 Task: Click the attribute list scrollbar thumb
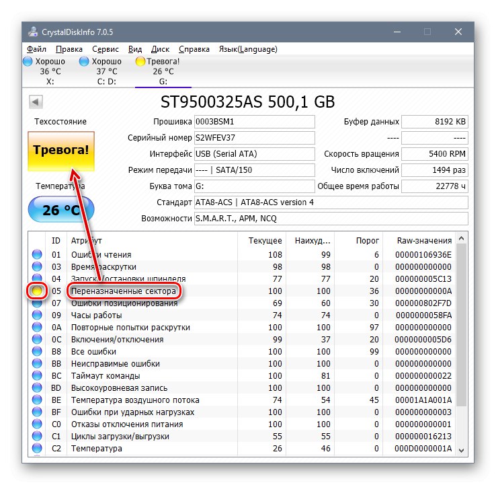coord(461,324)
